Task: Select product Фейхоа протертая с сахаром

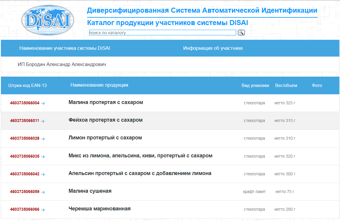Action: (x=105, y=120)
